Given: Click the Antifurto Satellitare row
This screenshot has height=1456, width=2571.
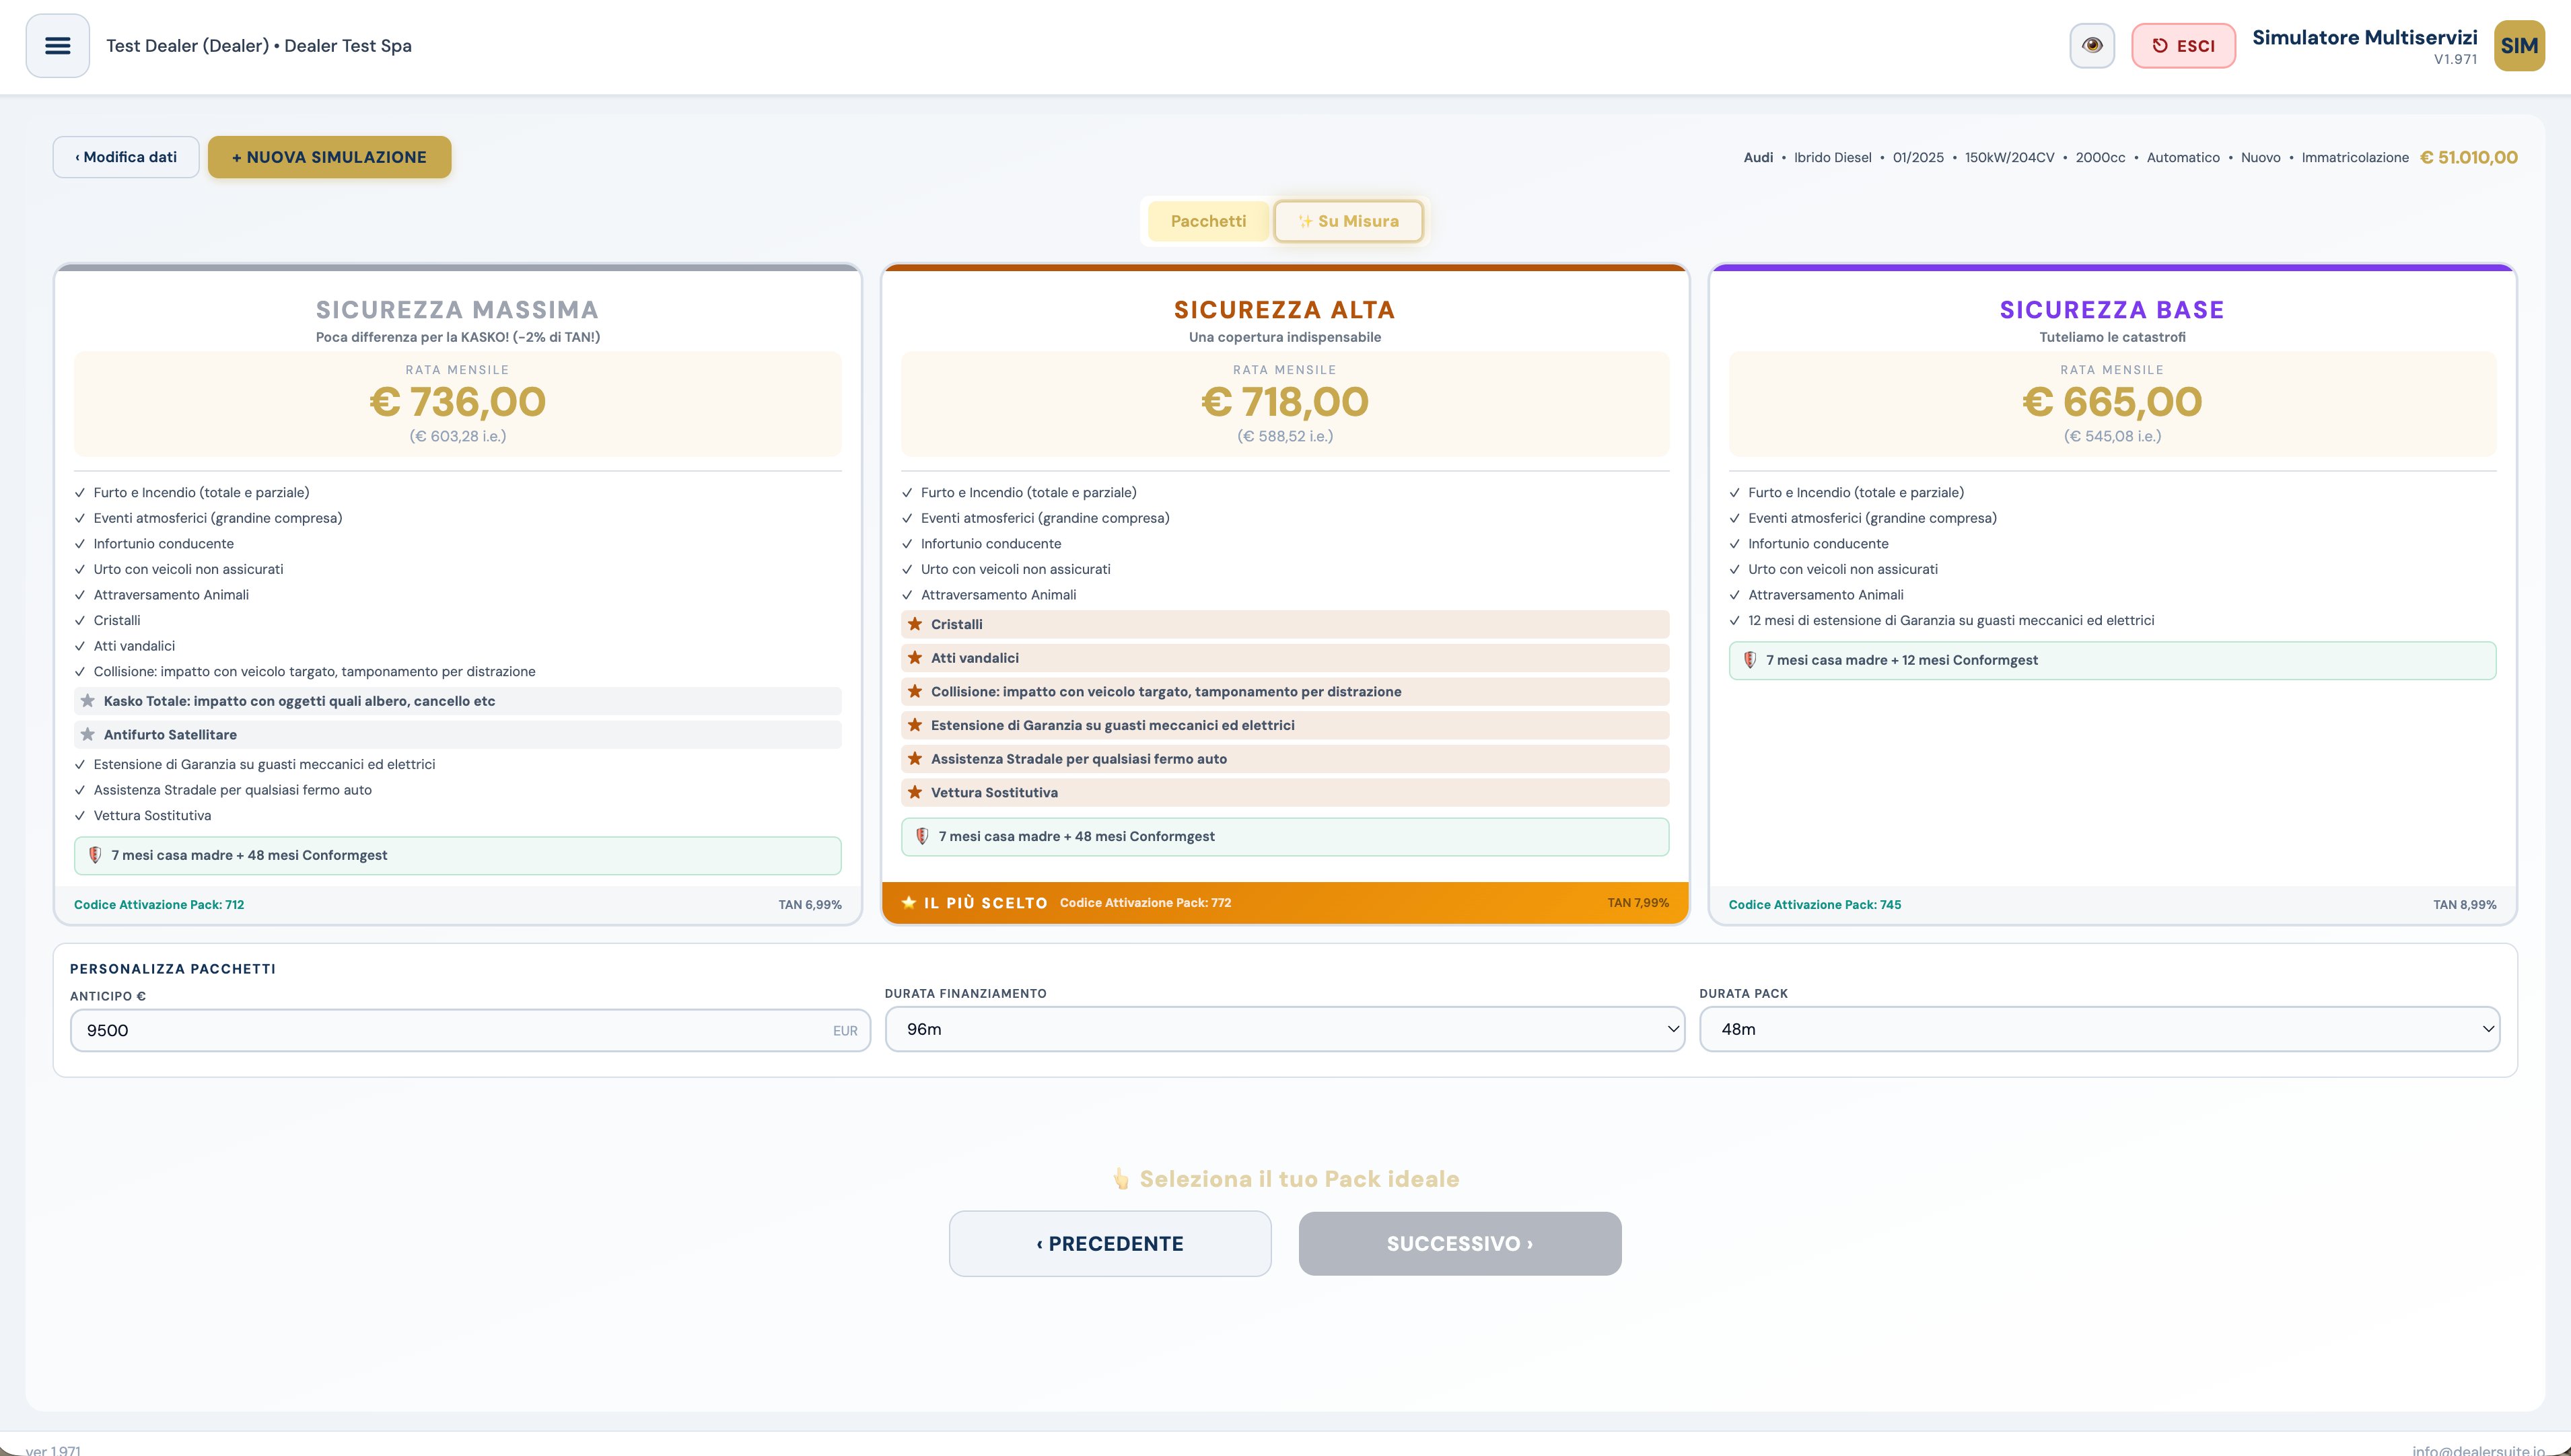Looking at the screenshot, I should (x=457, y=734).
